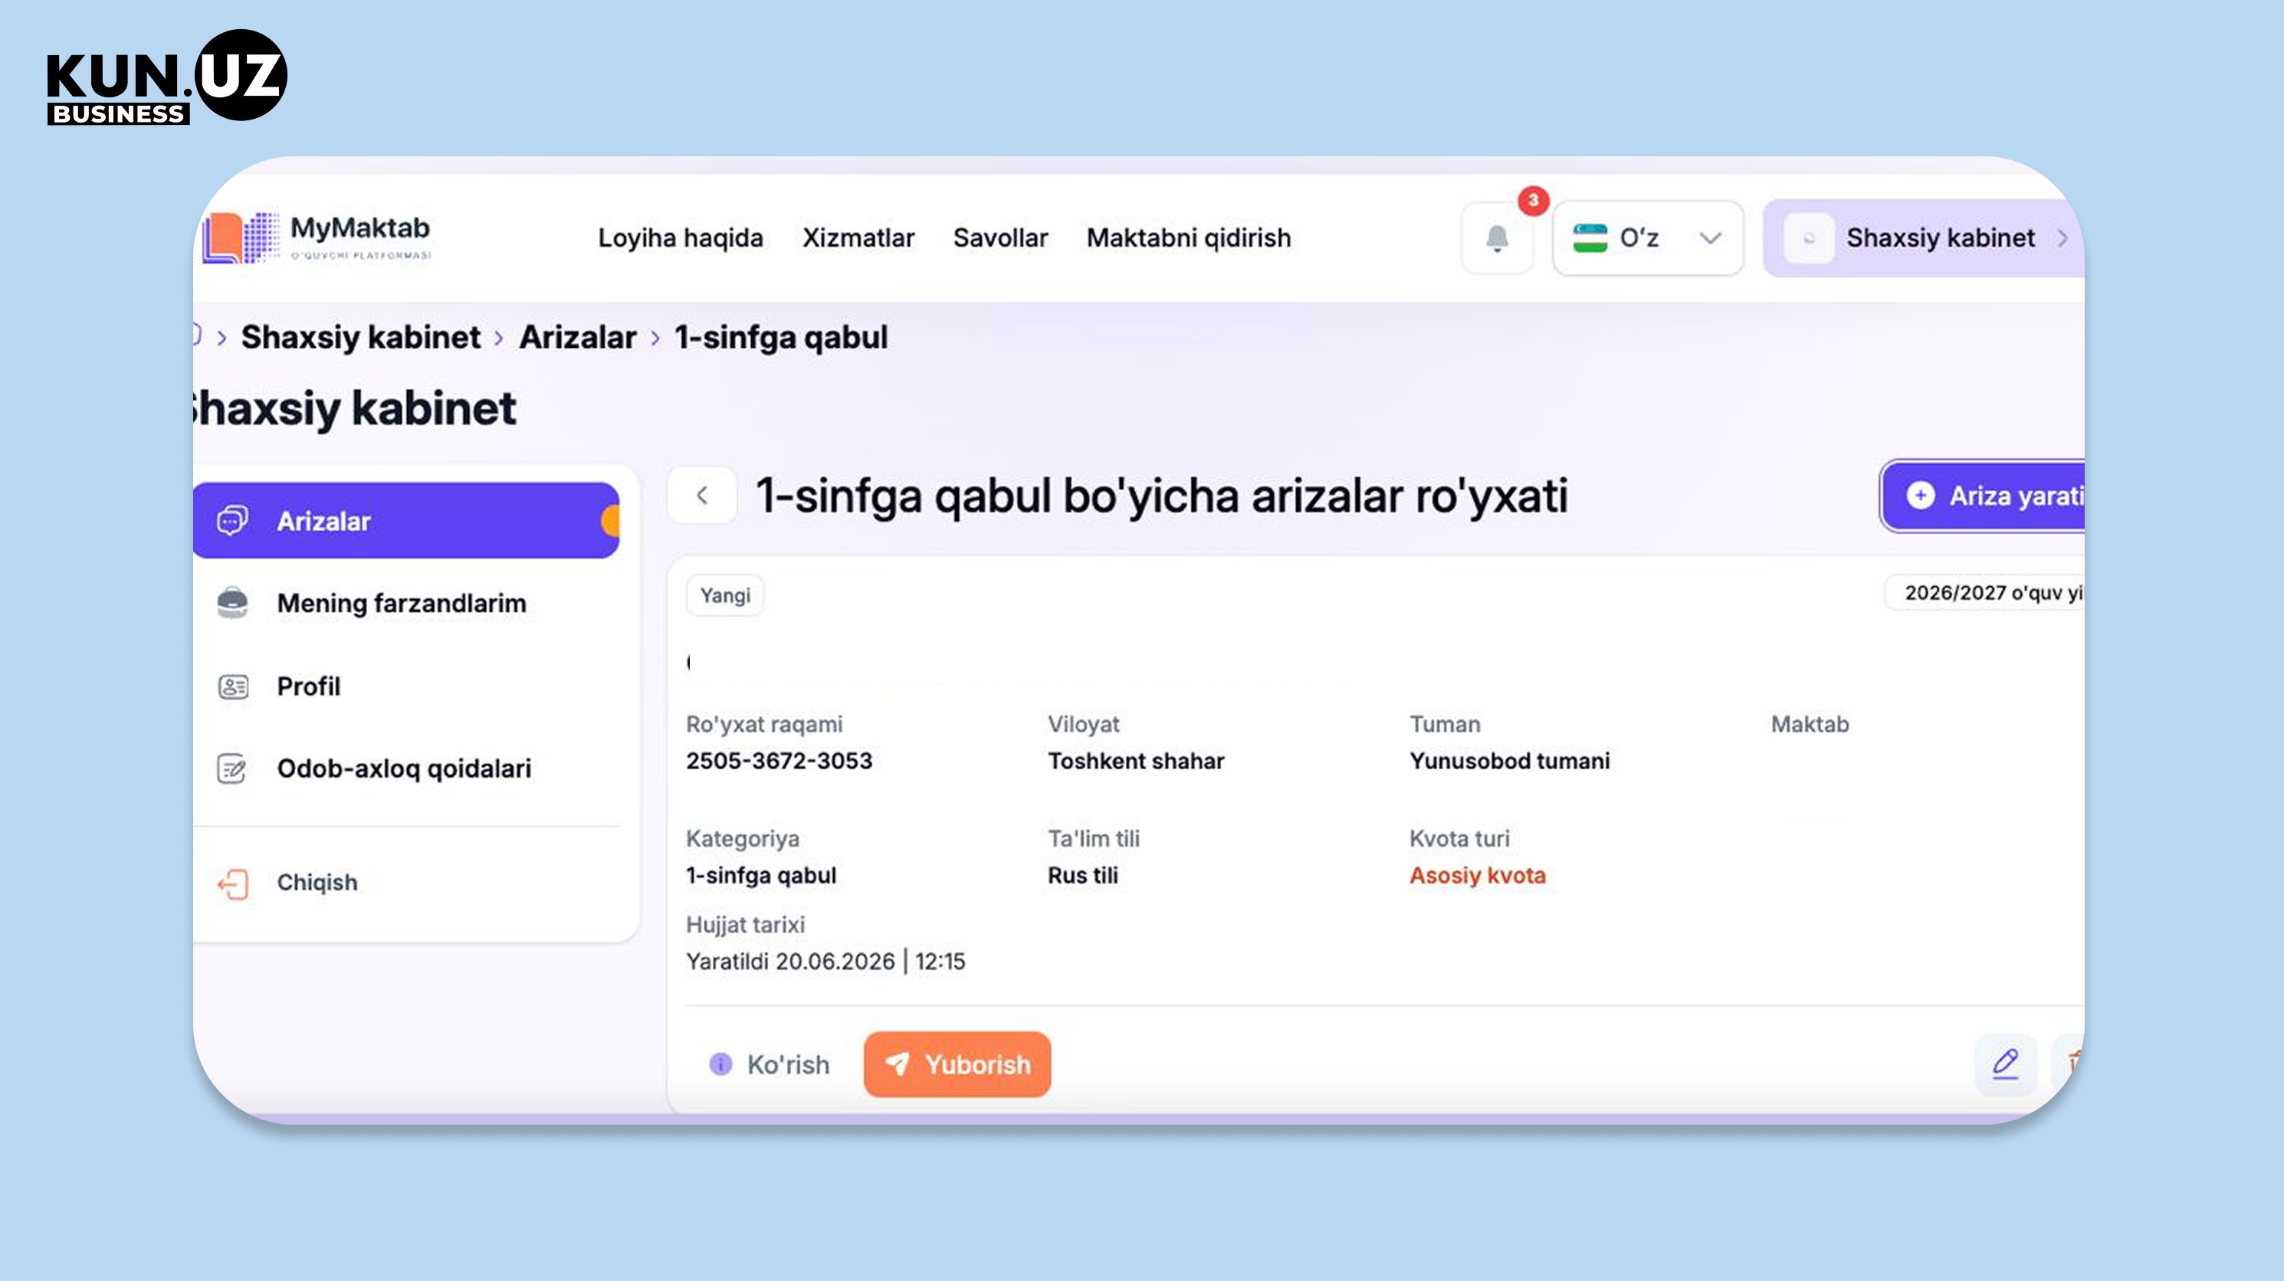This screenshot has height=1281, width=2284.
Task: Expand the Shaxsiy kabinet header button
Action: point(1924,238)
